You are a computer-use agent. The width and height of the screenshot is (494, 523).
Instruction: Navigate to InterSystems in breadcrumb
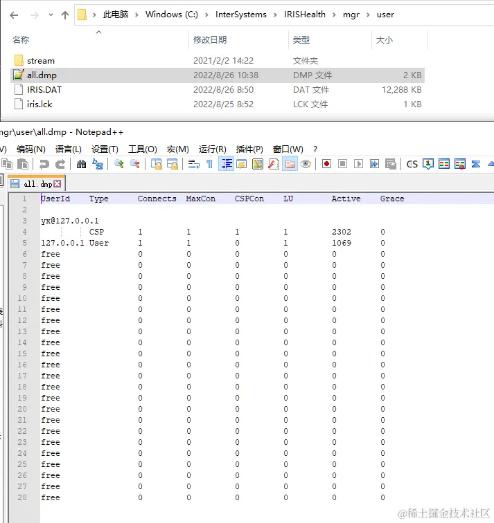[x=241, y=15]
